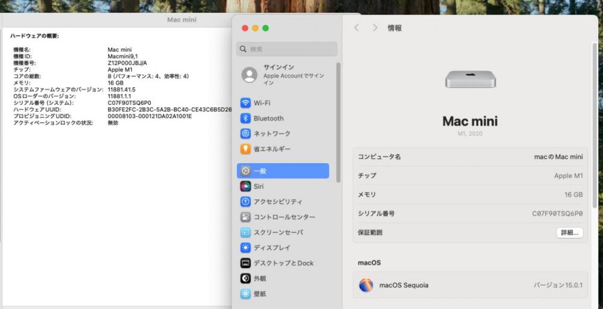
Task: Click ハードウェアの概要 heading in report window
Action: point(34,36)
